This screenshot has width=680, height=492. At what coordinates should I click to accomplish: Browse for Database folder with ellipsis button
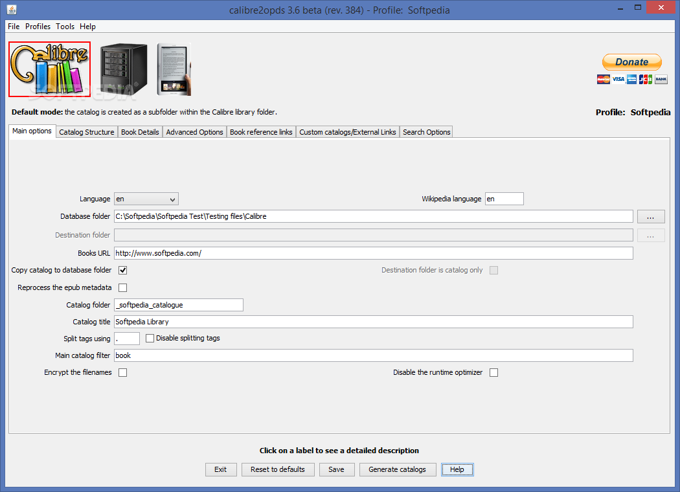click(650, 217)
